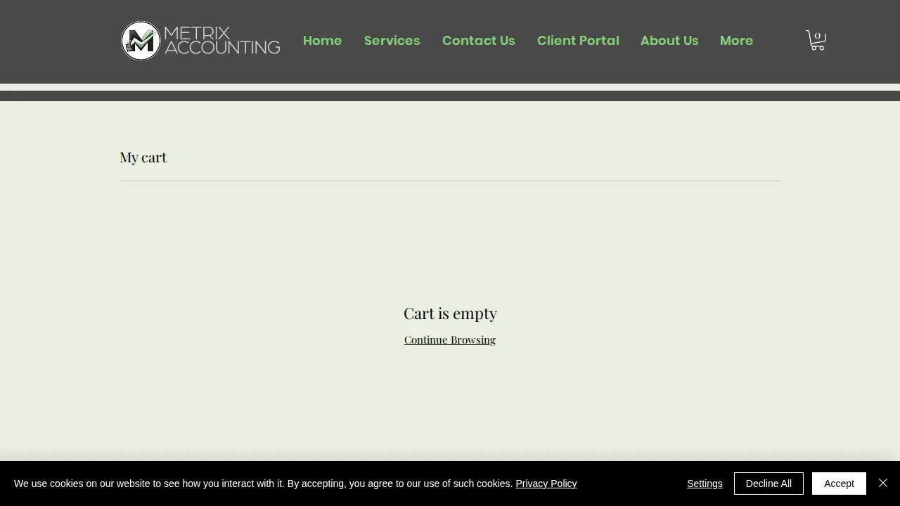Accept cookies
Viewport: 900px width, 506px height.
(839, 484)
